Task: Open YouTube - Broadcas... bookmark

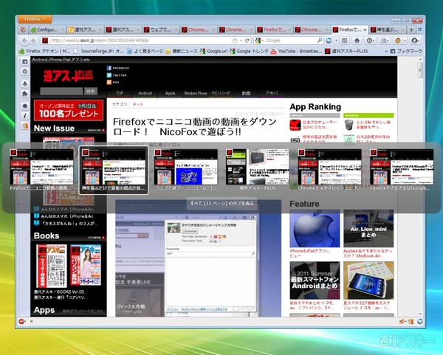Action: [297, 52]
